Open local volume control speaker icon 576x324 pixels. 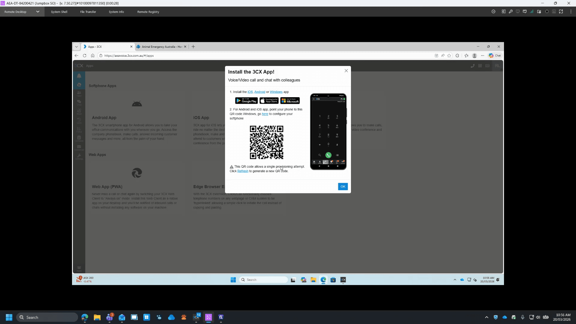click(538, 317)
